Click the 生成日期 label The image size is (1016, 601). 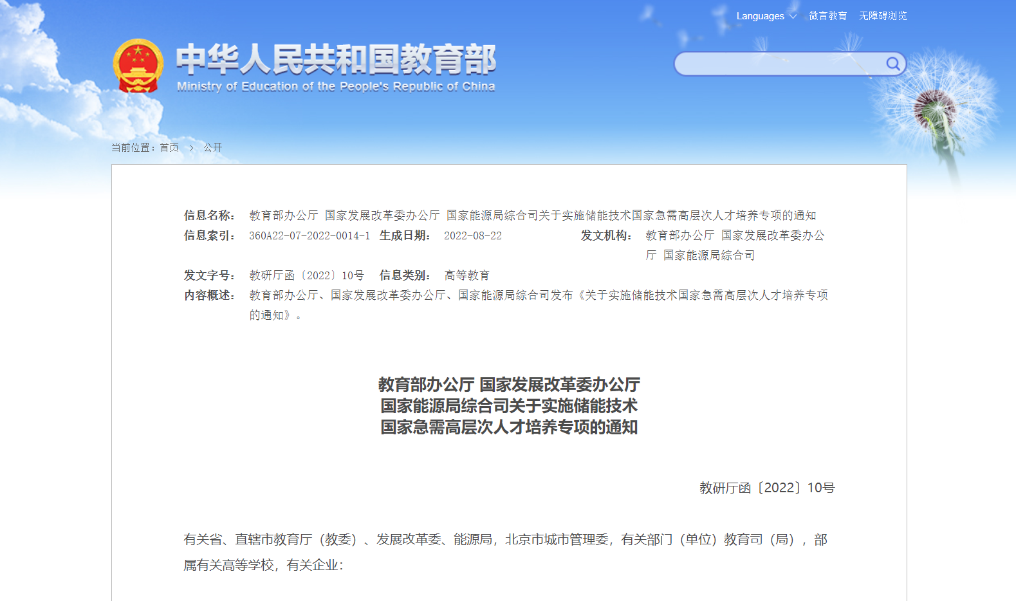pos(405,236)
